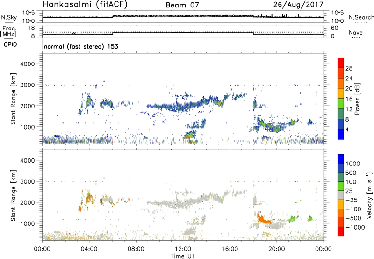Screen dimensions: 374x259
Task: Click the -25 label on velocity colorbar
Action: coord(352,200)
